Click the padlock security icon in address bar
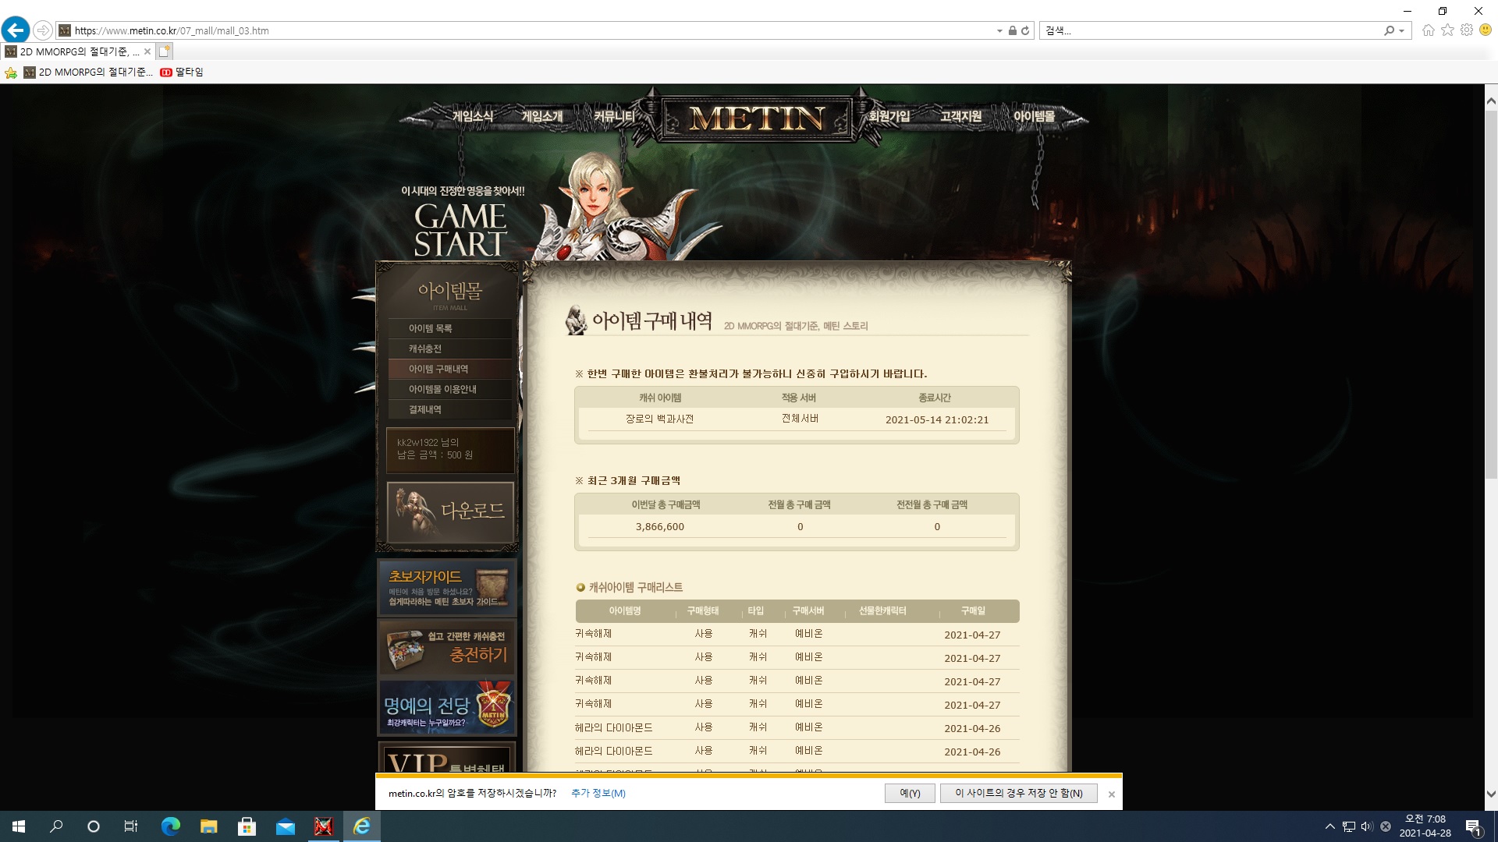Viewport: 1498px width, 842px height. click(x=1012, y=30)
